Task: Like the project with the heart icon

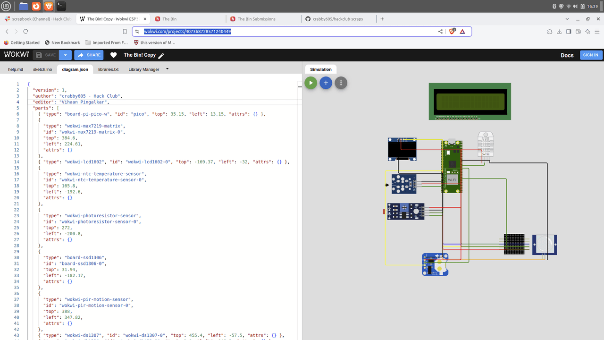Action: tap(113, 55)
